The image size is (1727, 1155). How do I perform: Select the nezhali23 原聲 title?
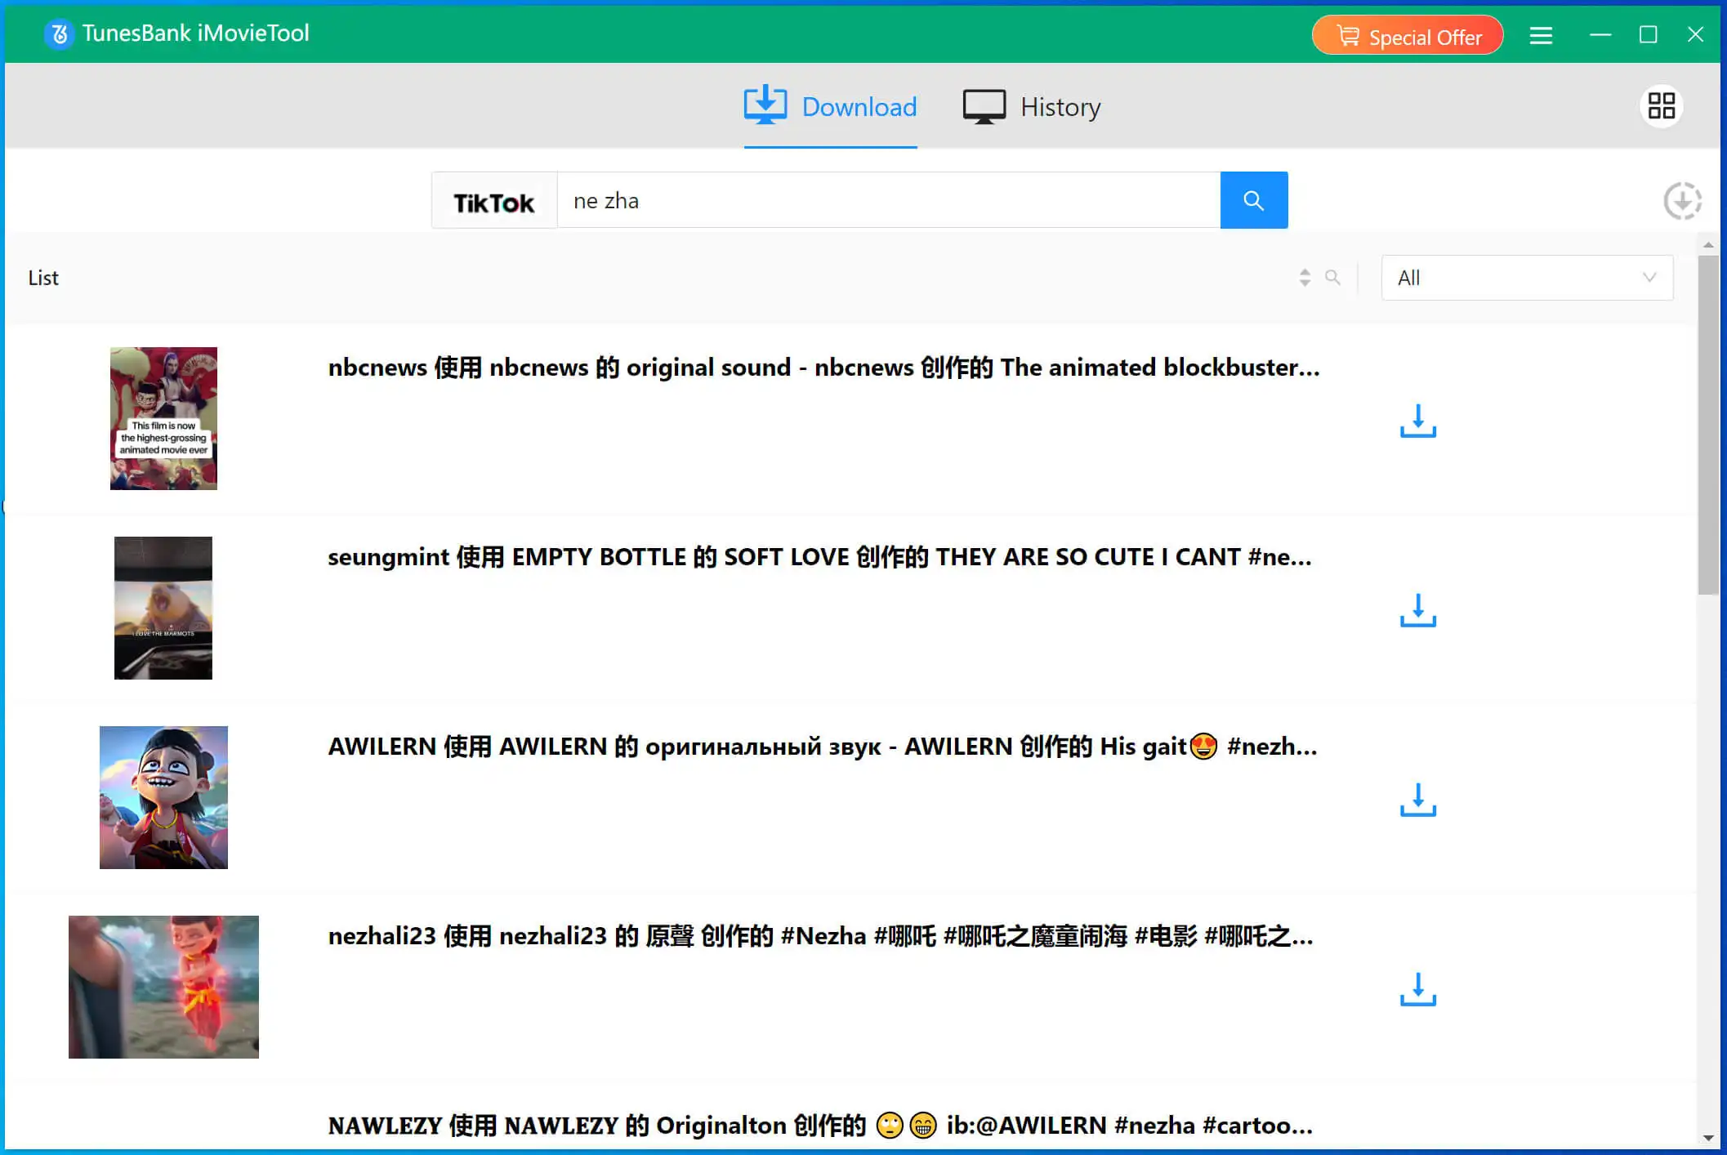coord(821,936)
